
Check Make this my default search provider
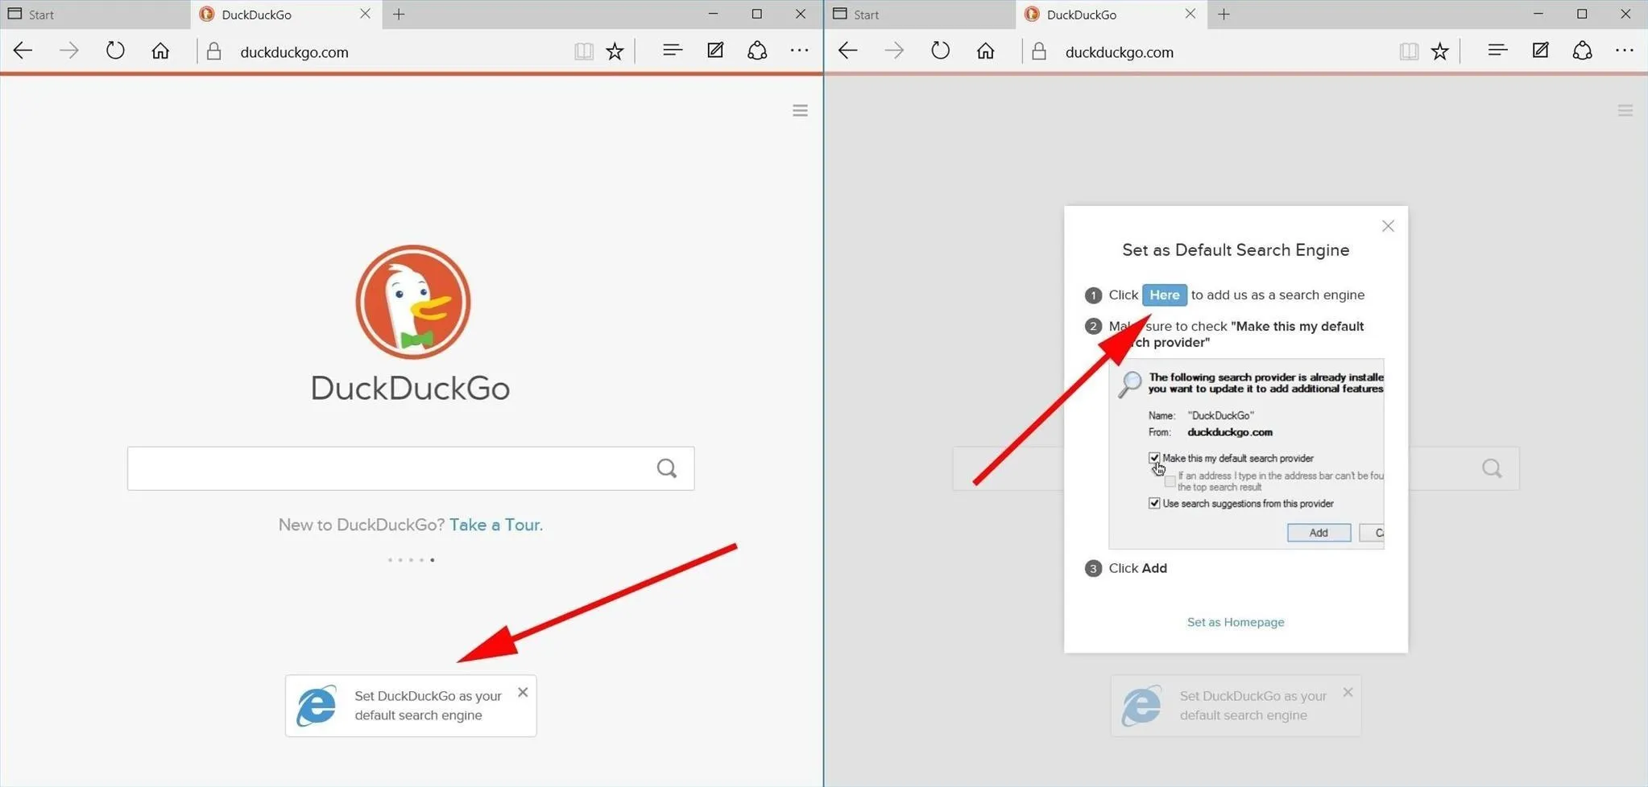click(1154, 458)
